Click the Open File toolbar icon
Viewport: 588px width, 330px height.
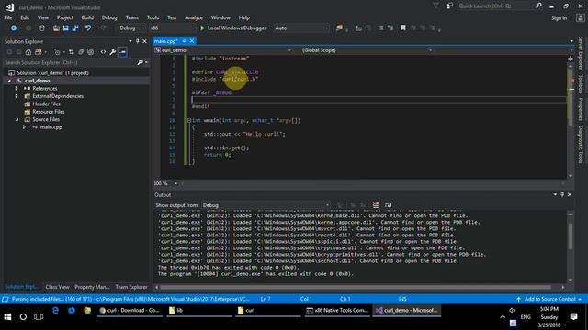pos(56,28)
